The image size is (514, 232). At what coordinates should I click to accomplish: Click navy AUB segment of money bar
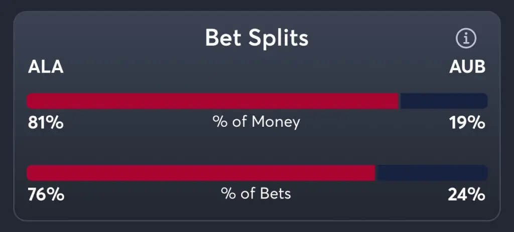tap(443, 101)
